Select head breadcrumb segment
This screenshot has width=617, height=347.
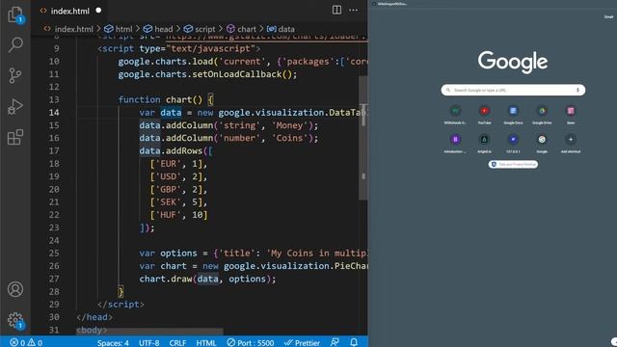pyautogui.click(x=158, y=29)
